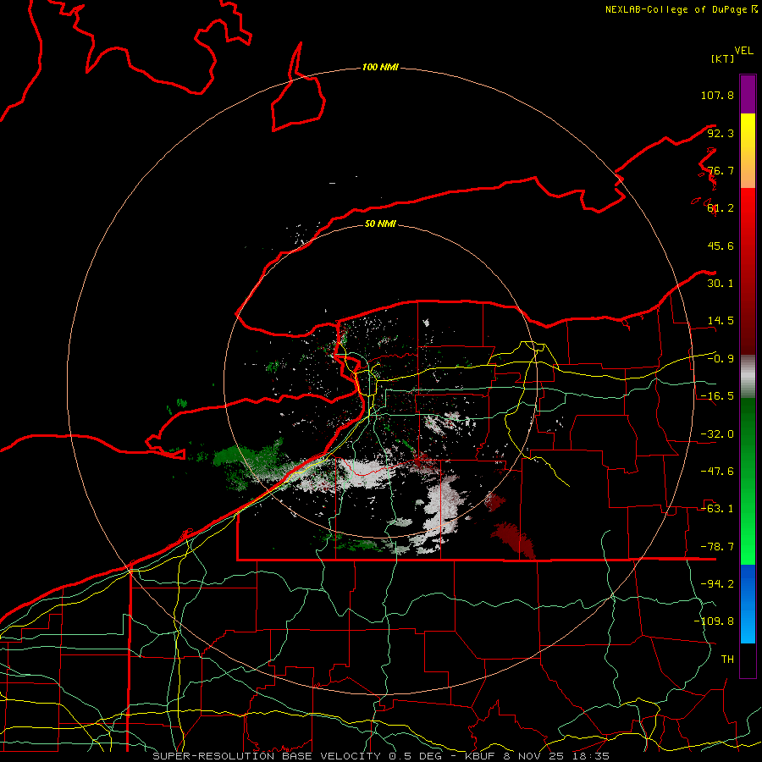Click the [KT] units label

[x=723, y=58]
